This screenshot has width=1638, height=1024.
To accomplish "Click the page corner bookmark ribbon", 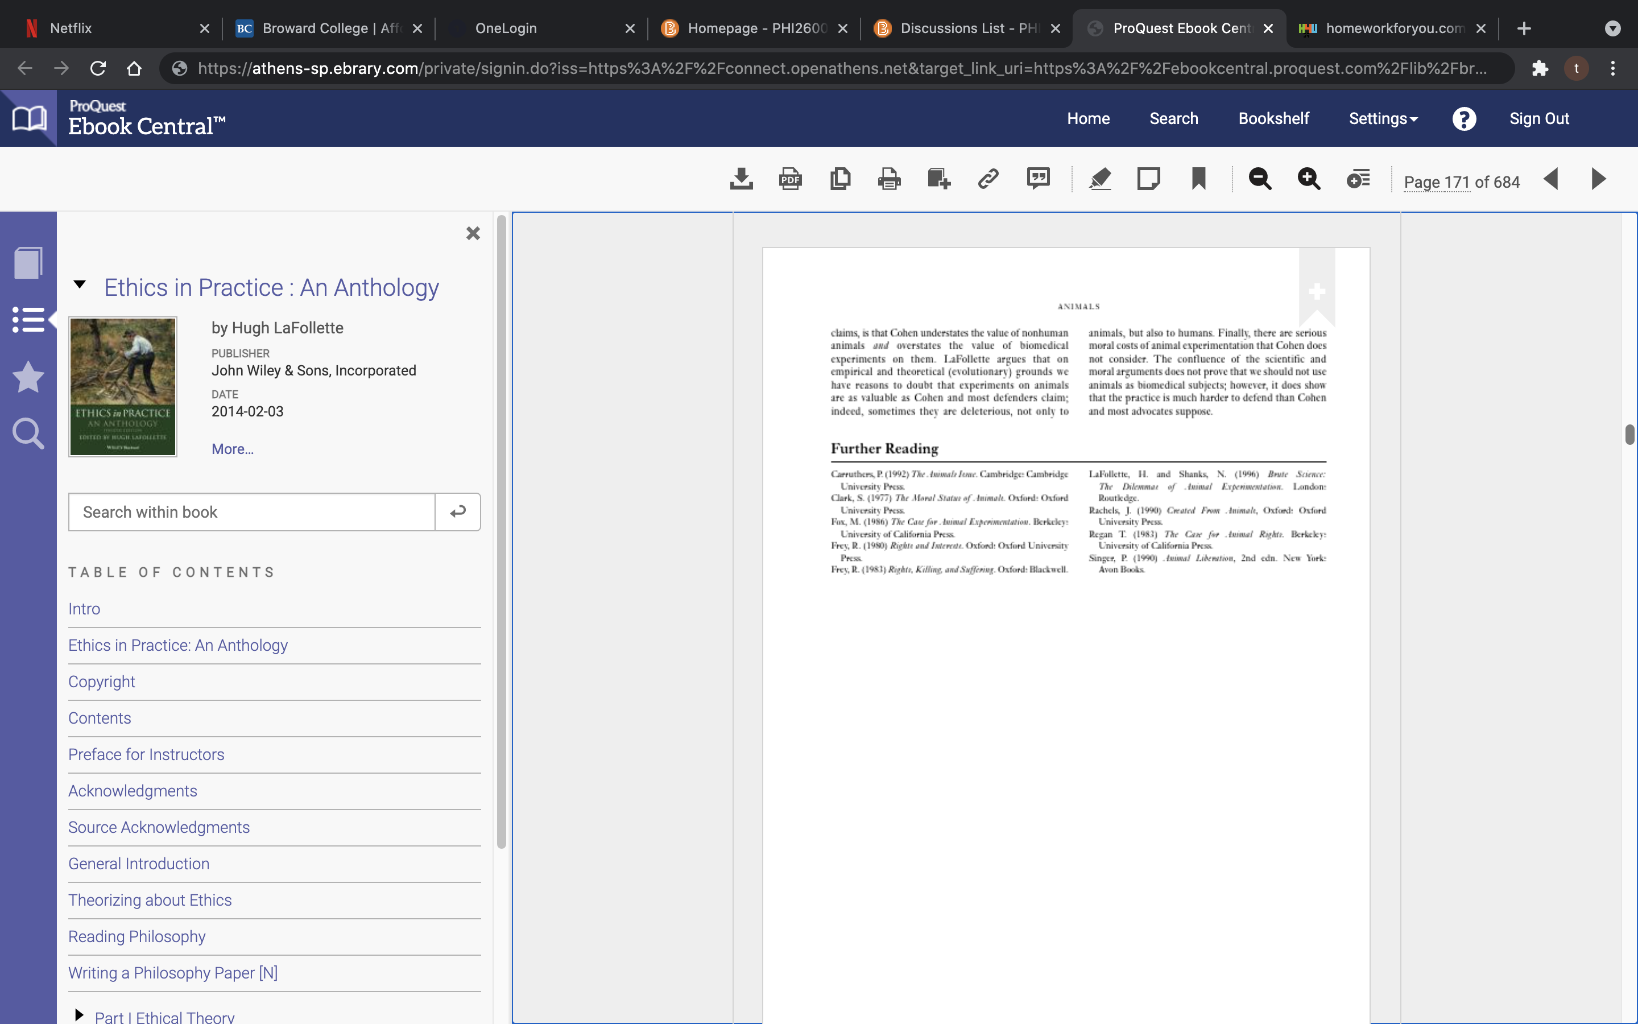I will click(1317, 288).
